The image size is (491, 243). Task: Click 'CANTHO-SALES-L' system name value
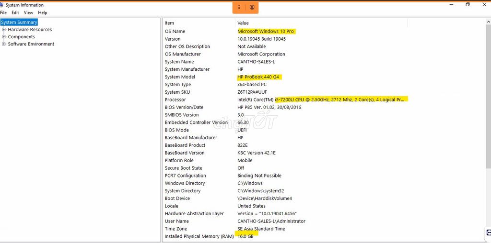pyautogui.click(x=256, y=62)
